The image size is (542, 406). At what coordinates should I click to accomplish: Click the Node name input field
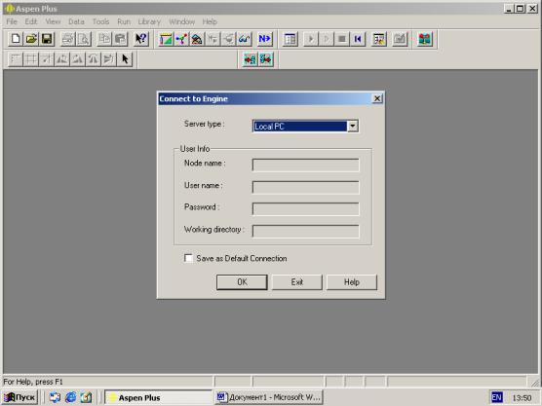(x=305, y=165)
